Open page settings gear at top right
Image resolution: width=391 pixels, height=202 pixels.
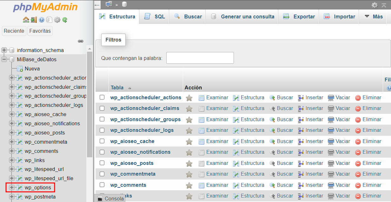point(374,5)
